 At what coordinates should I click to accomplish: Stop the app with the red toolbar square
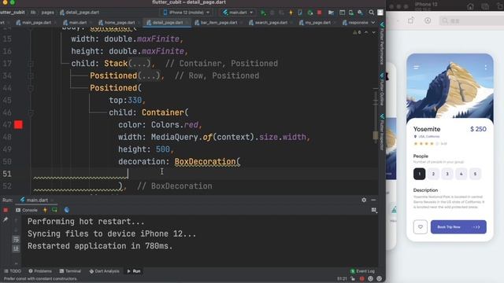click(319, 13)
